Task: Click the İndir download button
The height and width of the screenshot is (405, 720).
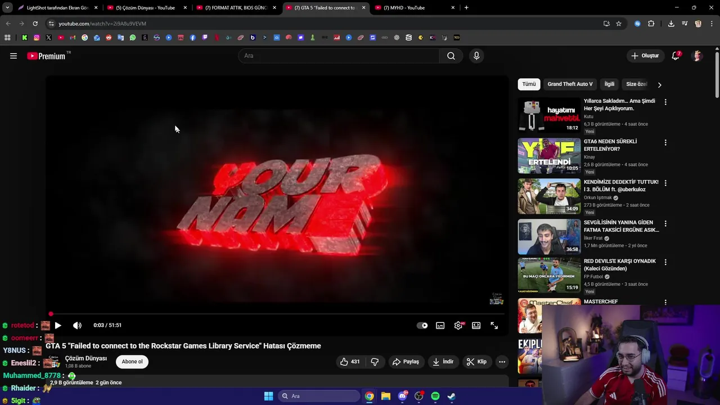Action: [443, 362]
